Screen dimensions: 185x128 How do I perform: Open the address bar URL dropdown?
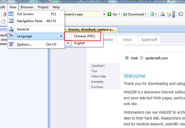104,14
